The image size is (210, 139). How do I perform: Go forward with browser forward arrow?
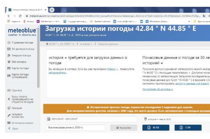14,16
